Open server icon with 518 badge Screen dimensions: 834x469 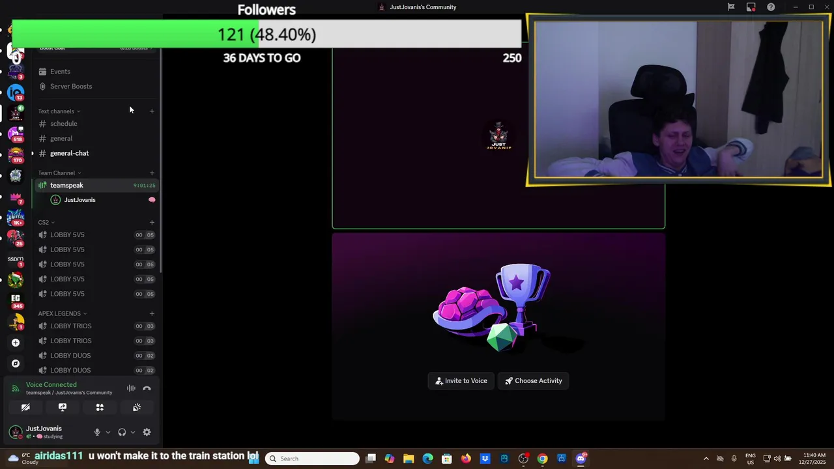[x=16, y=134]
